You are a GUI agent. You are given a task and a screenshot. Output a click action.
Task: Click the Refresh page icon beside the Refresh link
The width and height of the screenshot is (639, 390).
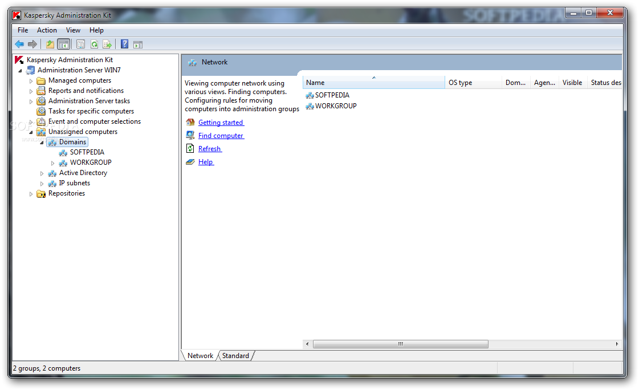(x=190, y=148)
